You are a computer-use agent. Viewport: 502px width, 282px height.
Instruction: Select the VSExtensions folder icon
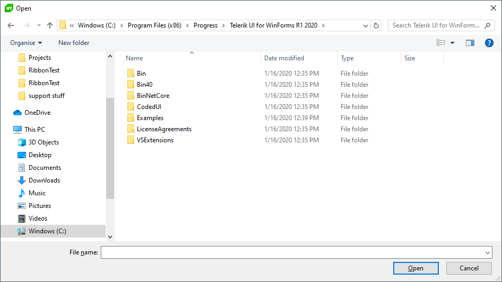pos(131,140)
